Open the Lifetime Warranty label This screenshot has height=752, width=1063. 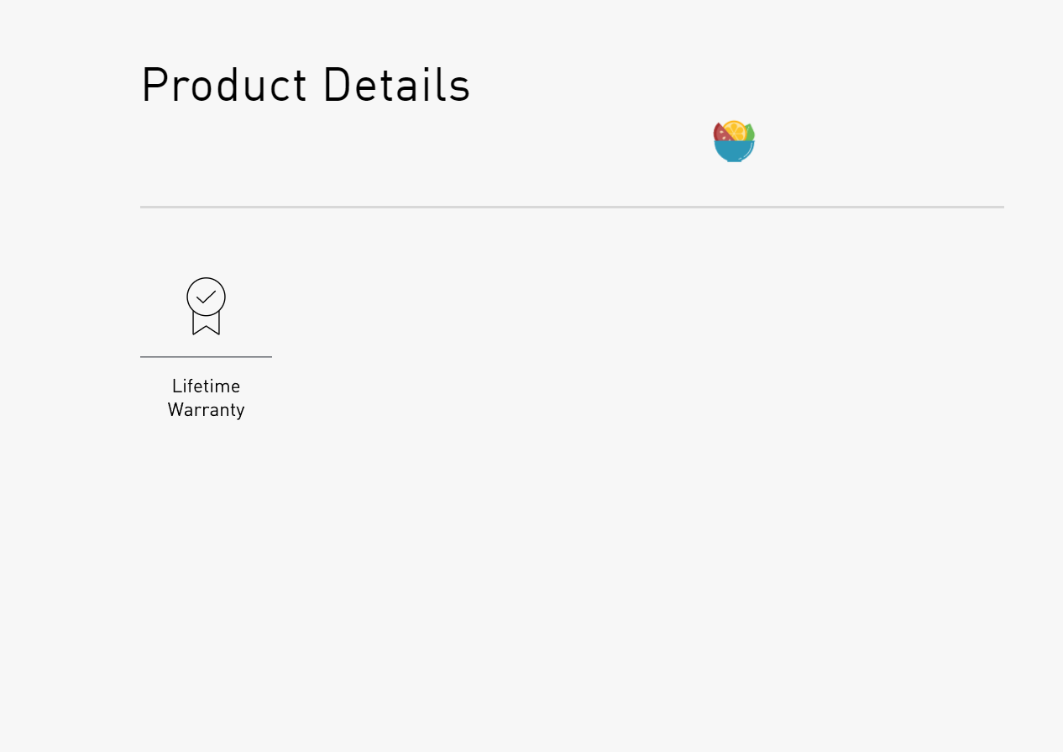[x=206, y=398]
